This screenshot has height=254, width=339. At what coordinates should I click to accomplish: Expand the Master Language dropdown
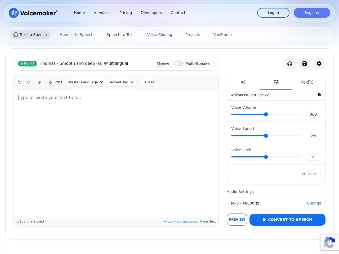86,82
